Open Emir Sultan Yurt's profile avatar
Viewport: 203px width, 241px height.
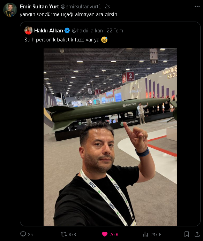(10, 10)
